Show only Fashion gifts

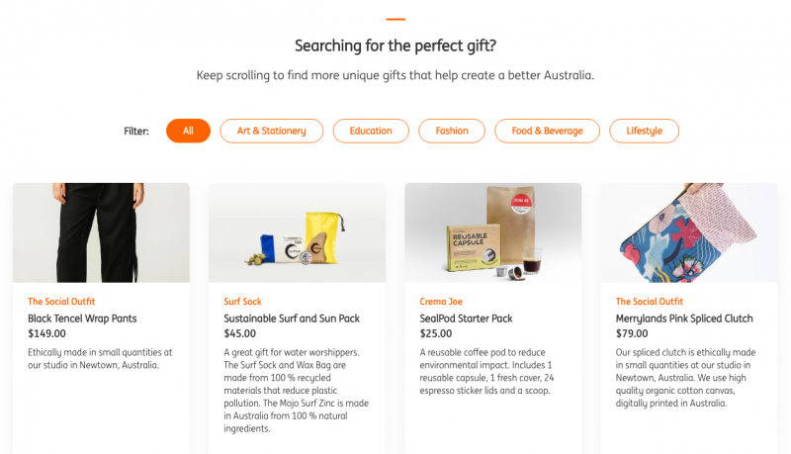pyautogui.click(x=452, y=131)
